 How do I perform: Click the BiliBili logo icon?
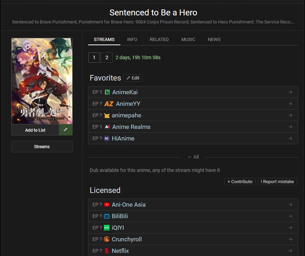tap(107, 216)
